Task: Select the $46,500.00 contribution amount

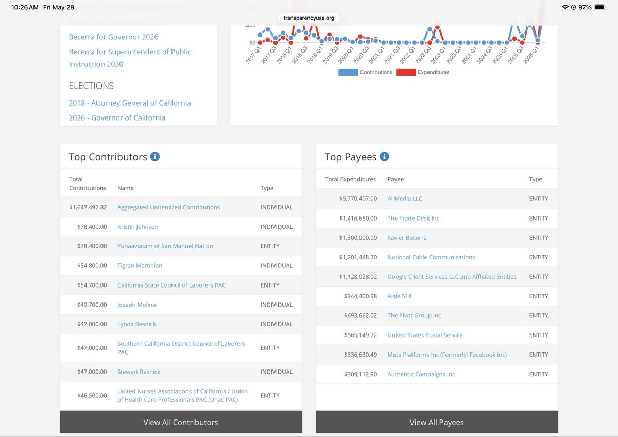Action: [92, 395]
